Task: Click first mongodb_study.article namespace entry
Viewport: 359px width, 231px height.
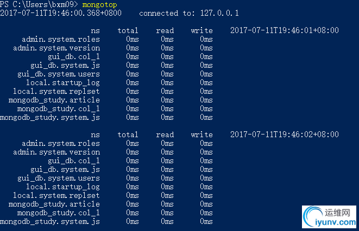Action: point(54,100)
